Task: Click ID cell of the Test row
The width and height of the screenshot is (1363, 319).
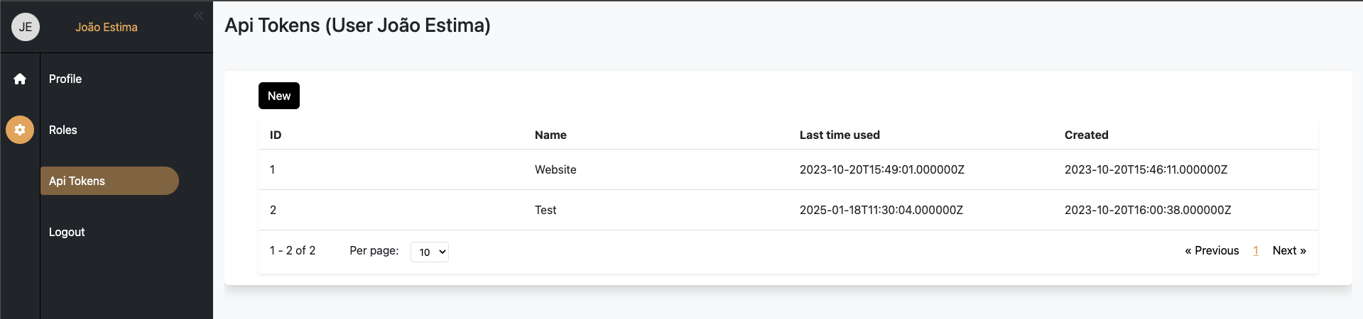Action: 273,210
